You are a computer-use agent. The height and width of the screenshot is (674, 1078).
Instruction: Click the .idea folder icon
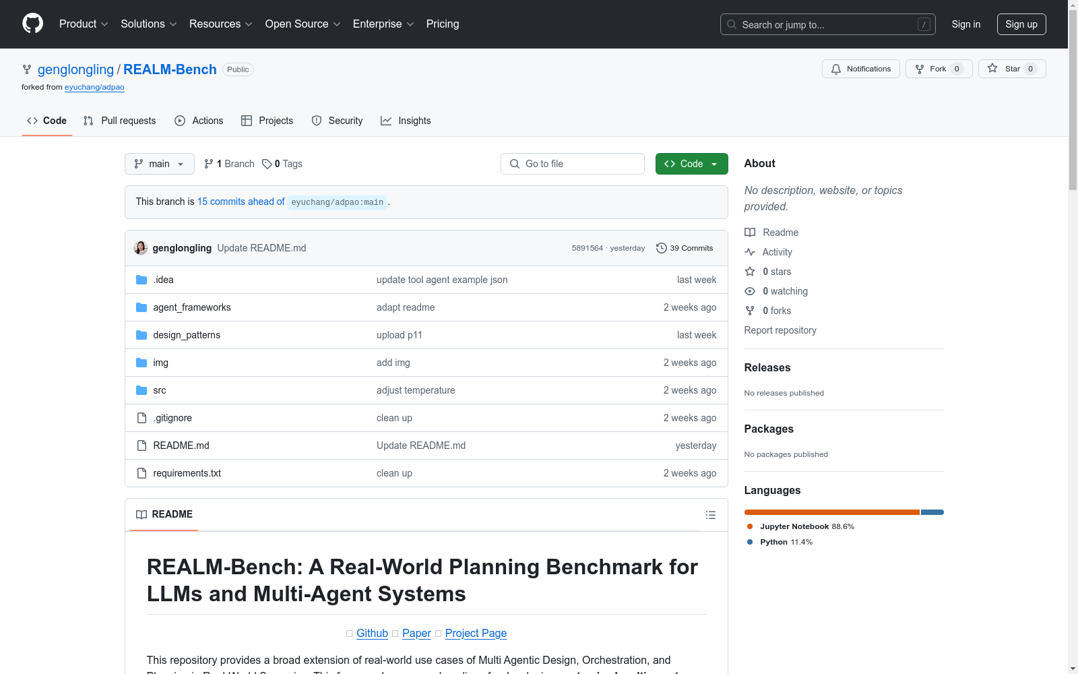point(141,280)
